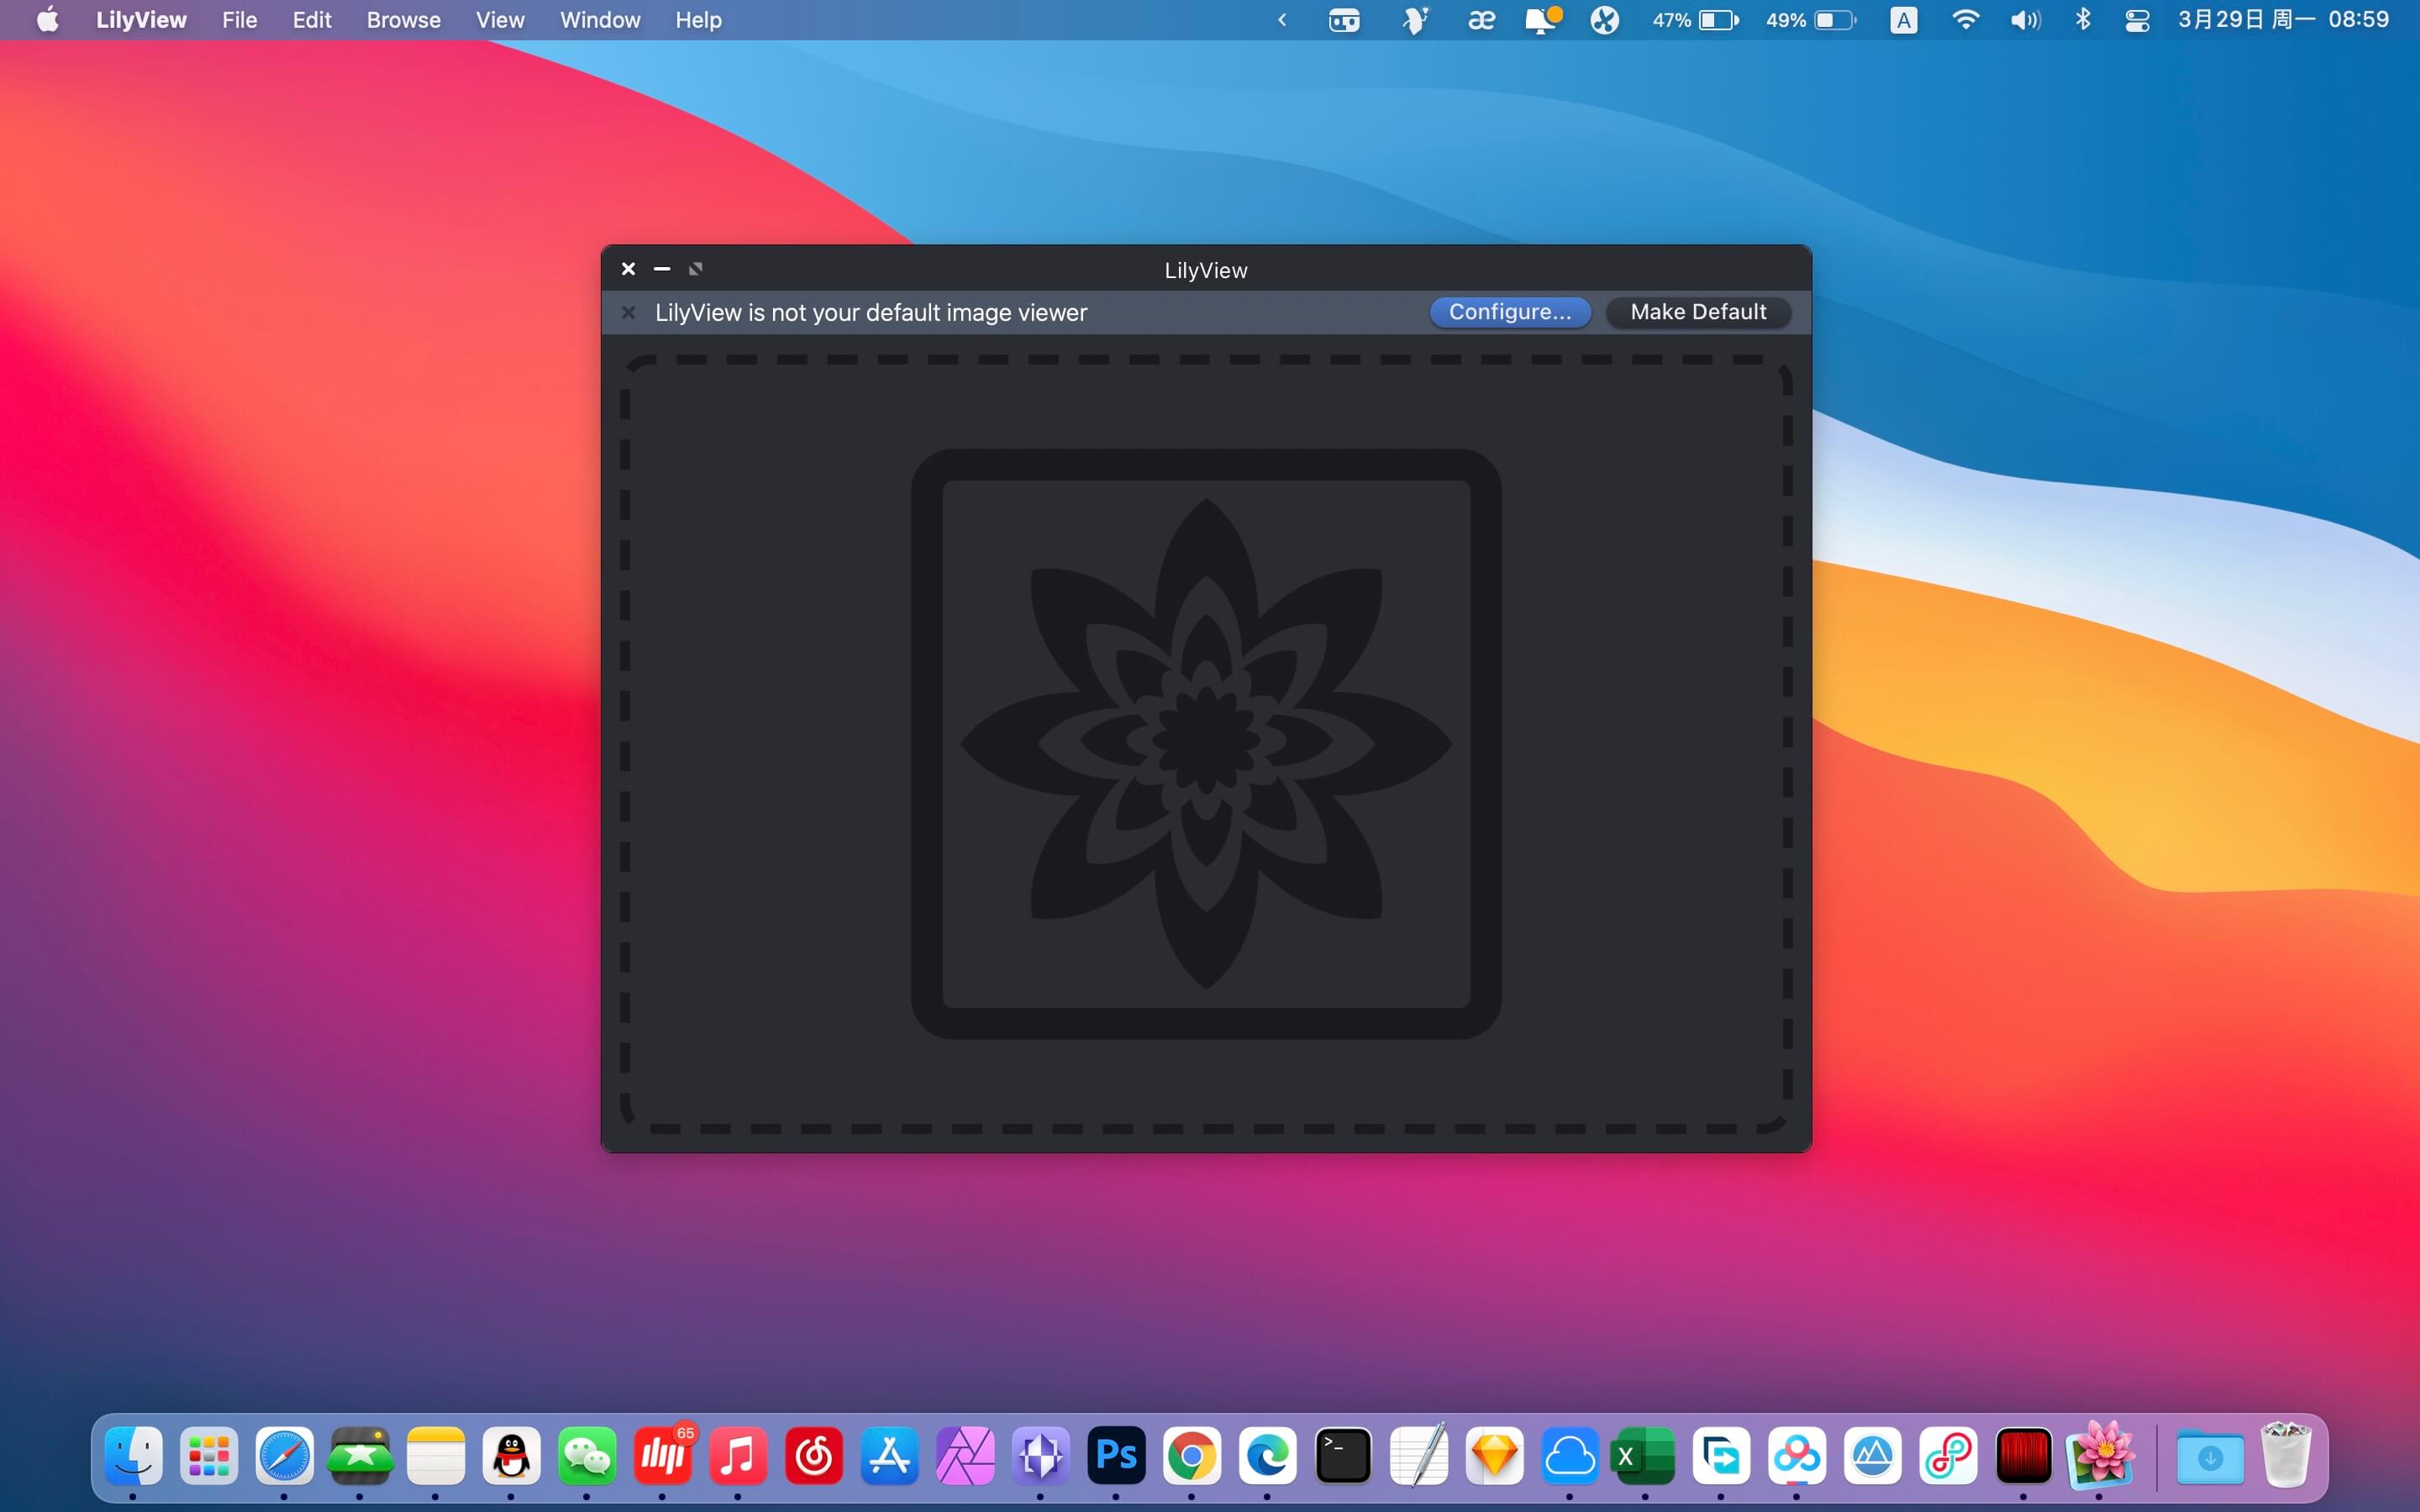
Task: Launch Safari from the Dock
Action: (x=284, y=1456)
